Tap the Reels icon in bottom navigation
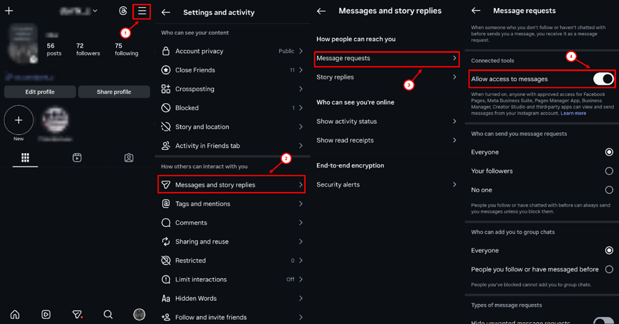The width and height of the screenshot is (619, 324). [x=46, y=314]
